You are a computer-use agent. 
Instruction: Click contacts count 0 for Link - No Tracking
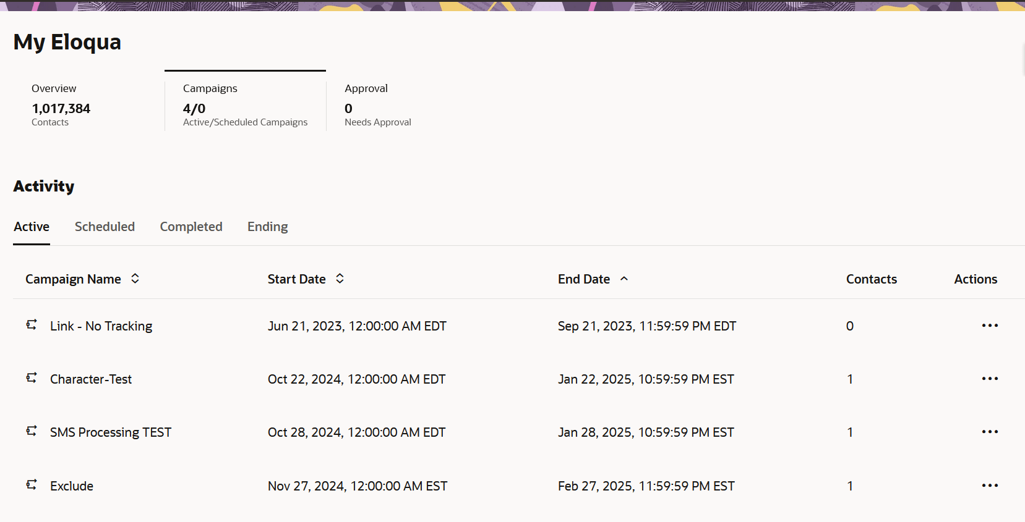point(850,326)
